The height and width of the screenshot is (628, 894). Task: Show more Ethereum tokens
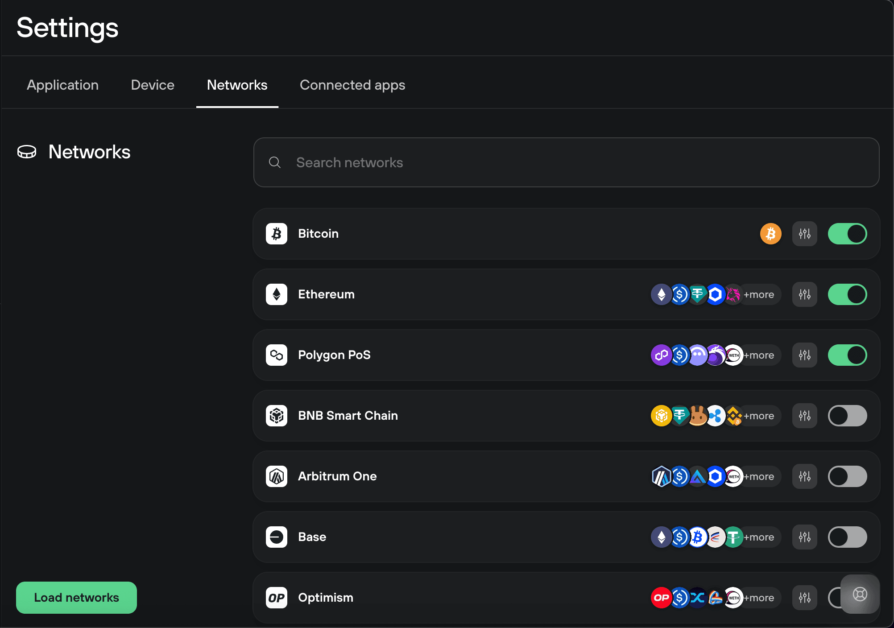(759, 294)
